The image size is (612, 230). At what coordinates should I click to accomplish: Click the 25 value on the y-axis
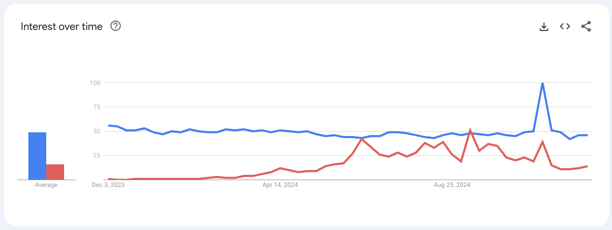[x=97, y=155]
